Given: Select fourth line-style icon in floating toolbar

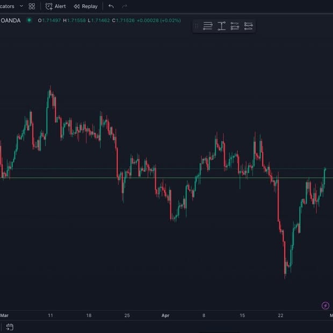Looking at the screenshot, I should (248, 26).
